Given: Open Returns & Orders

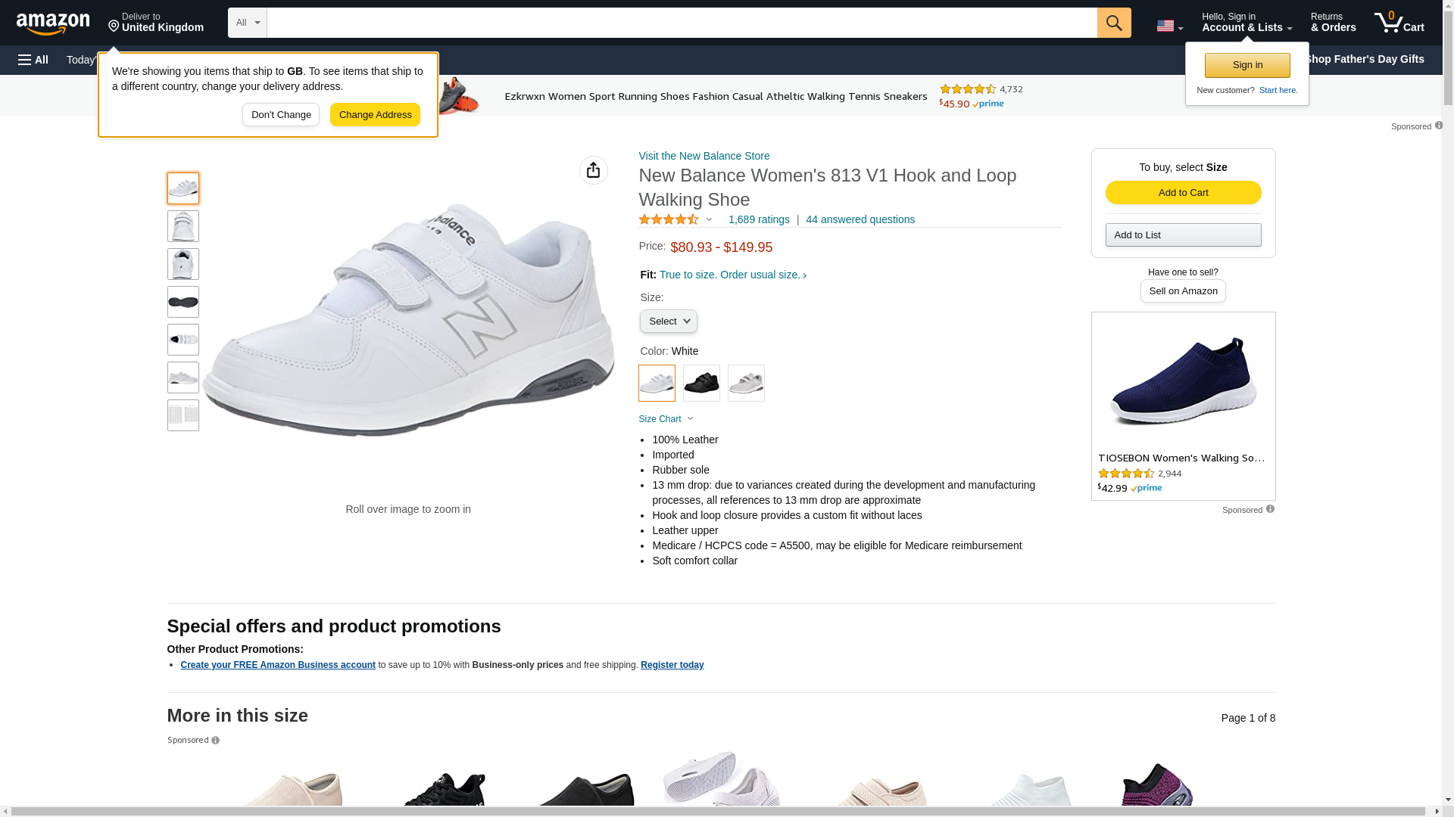Looking at the screenshot, I should [x=1333, y=23].
